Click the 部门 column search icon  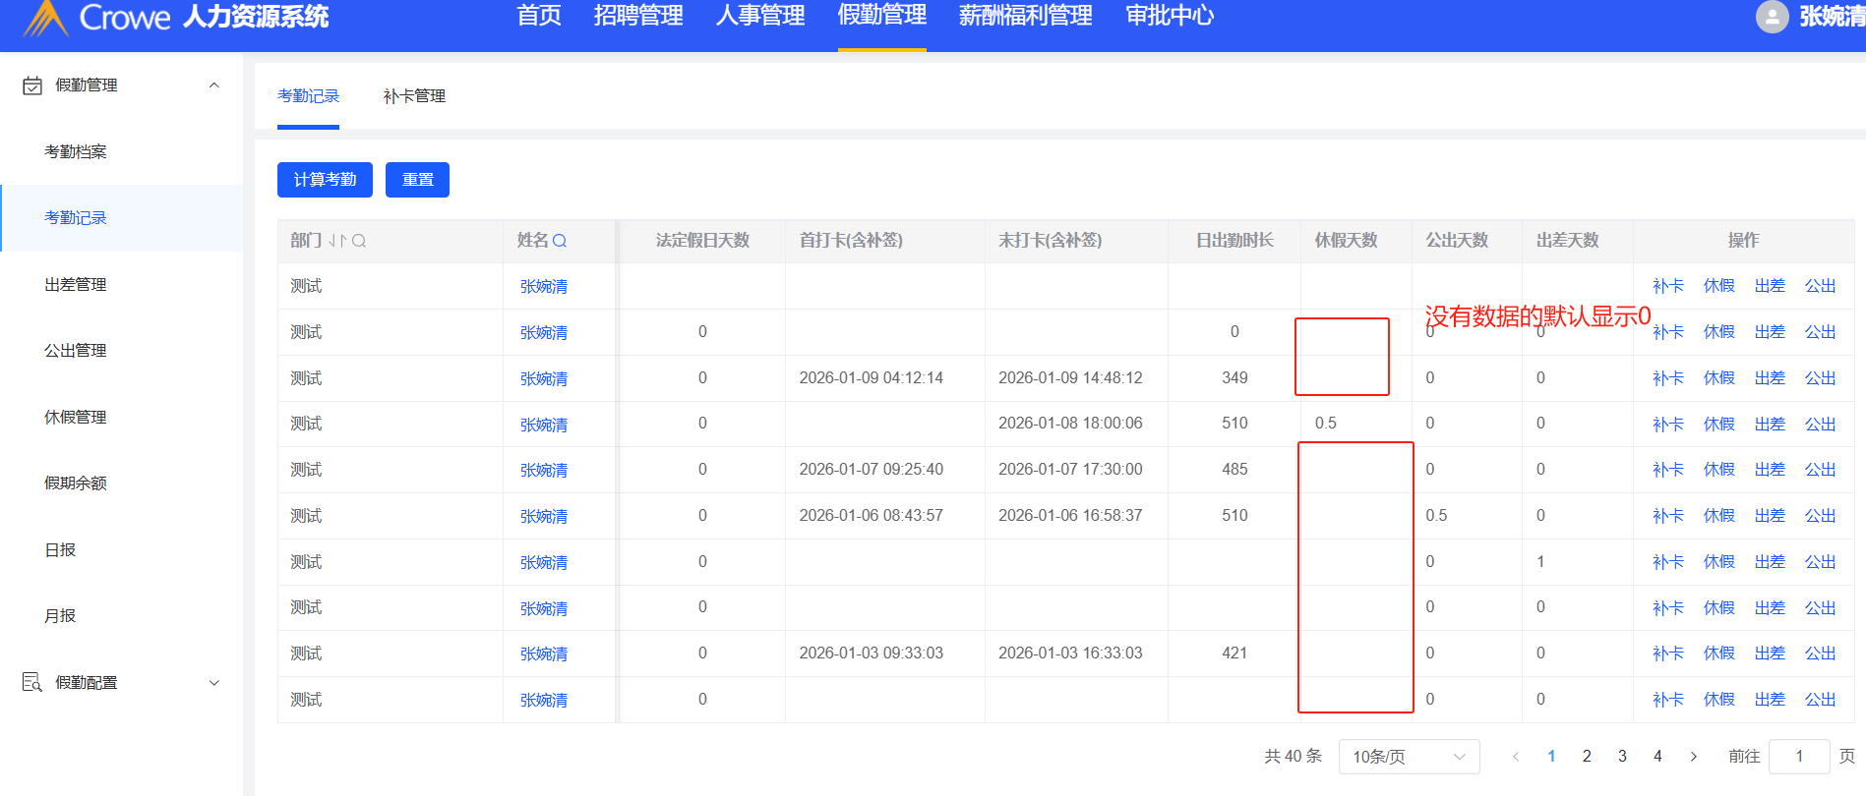coord(359,241)
